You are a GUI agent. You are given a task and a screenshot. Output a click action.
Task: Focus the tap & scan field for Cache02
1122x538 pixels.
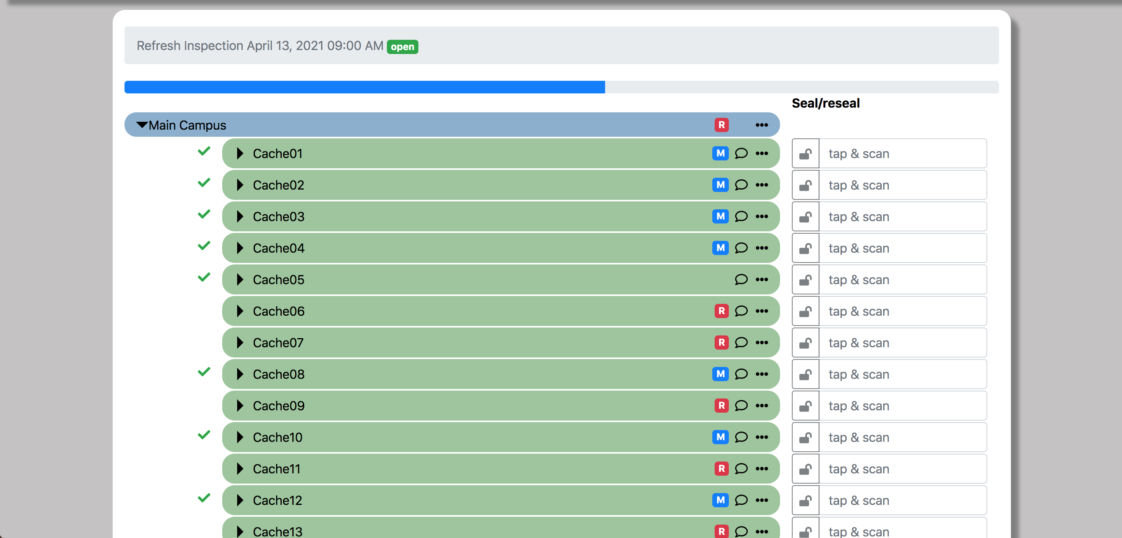point(903,185)
